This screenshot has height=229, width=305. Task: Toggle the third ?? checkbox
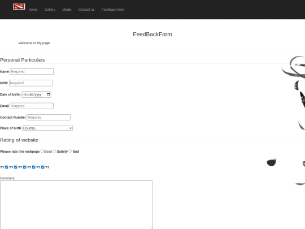click(x=25, y=167)
